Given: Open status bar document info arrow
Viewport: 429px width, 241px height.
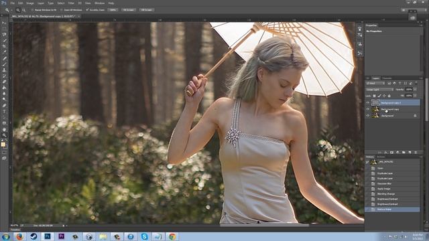Looking at the screenshot, I should (x=64, y=226).
